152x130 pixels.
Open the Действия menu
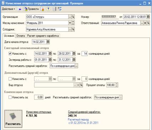pyautogui.click(x=8, y=9)
